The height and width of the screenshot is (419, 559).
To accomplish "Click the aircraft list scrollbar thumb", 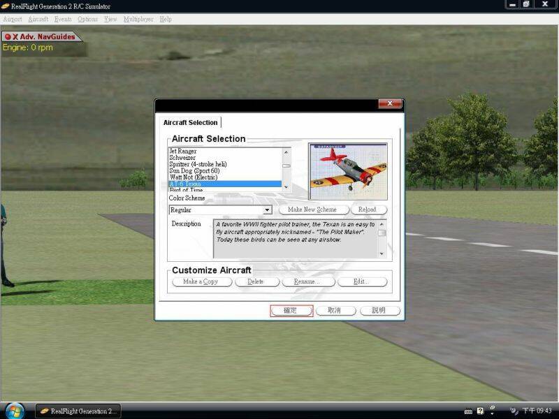I will pyautogui.click(x=286, y=166).
